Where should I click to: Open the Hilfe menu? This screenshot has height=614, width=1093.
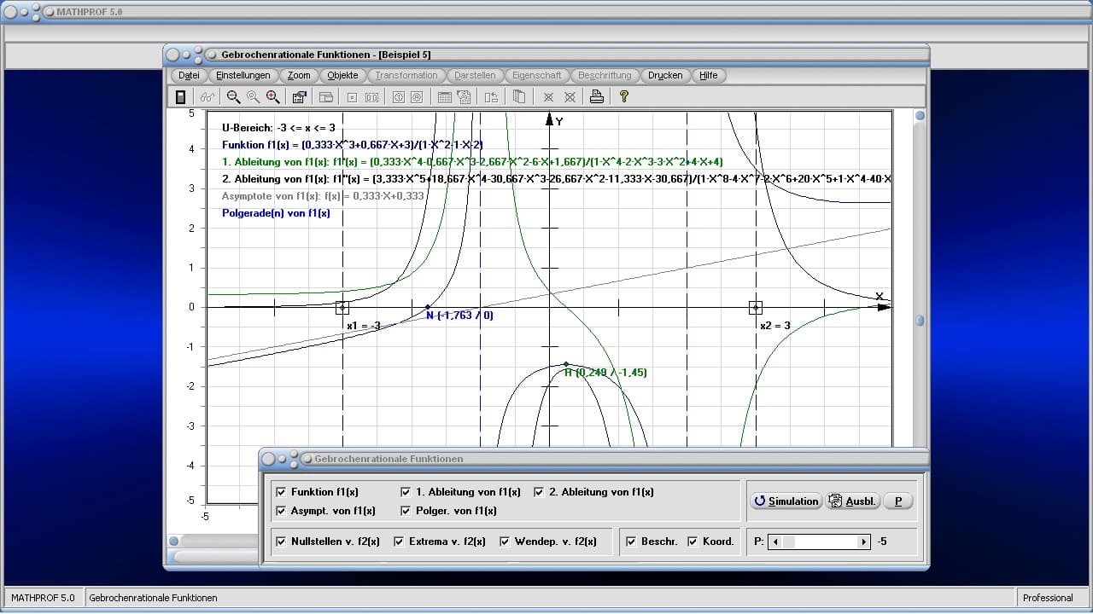click(x=709, y=75)
